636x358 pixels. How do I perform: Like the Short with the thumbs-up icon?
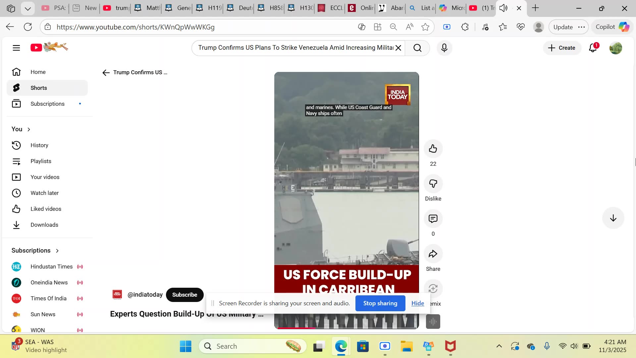point(433,149)
